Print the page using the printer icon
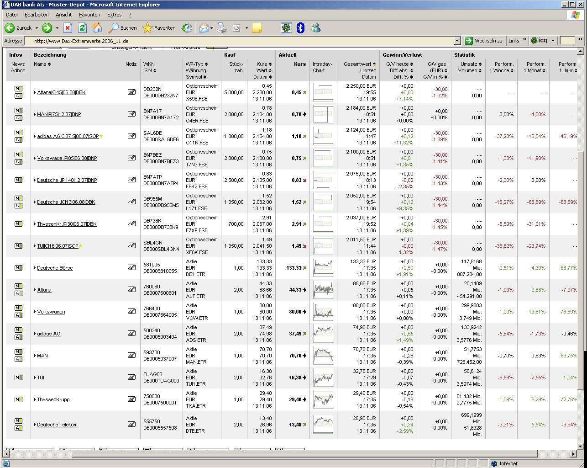The height and width of the screenshot is (468, 587). click(222, 28)
